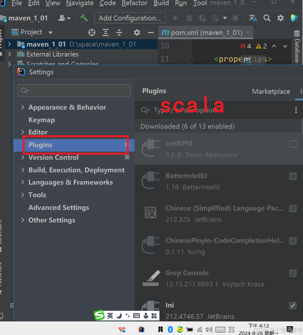Hide the Project tool window with minus icon
The width and height of the screenshot is (303, 335).
(151, 32)
